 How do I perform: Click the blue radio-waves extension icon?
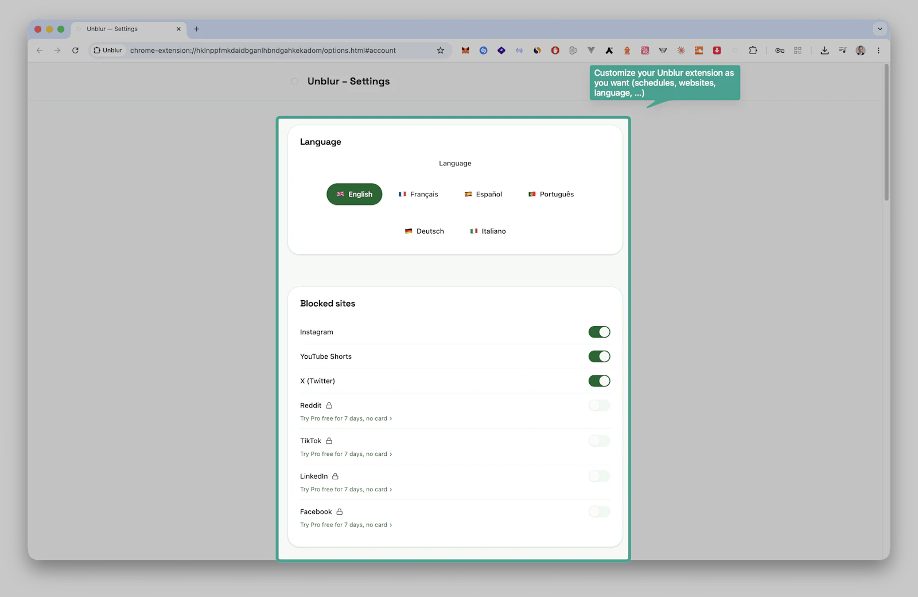[519, 51]
